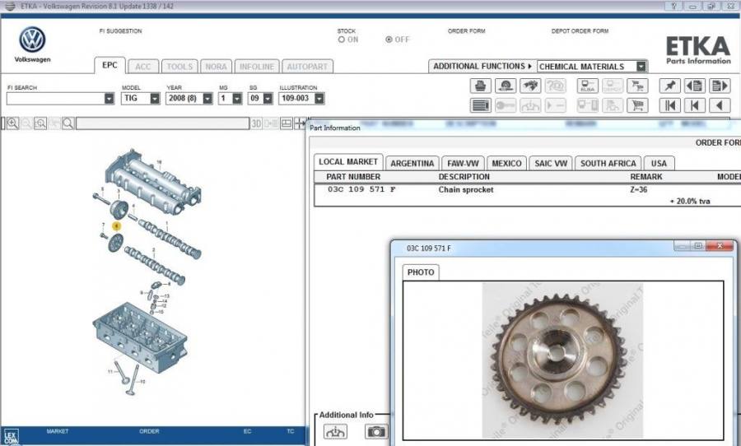
Task: Open the SOUTH AFRICA market tab
Action: tap(609, 163)
